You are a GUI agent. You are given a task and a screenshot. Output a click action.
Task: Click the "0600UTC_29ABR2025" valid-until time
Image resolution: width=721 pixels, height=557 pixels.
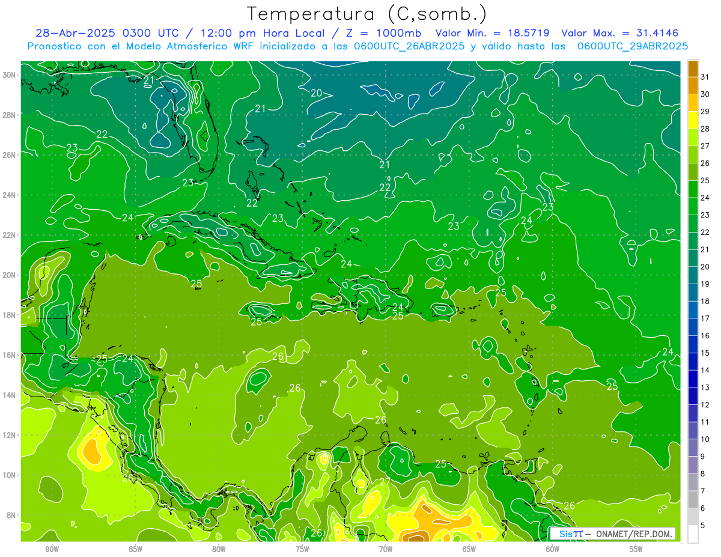(x=633, y=46)
